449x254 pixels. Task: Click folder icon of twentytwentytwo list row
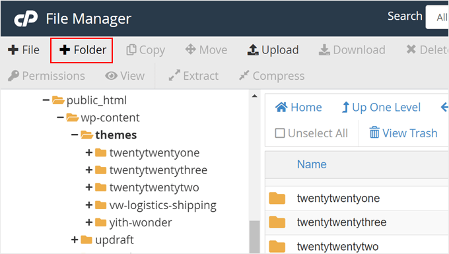pyautogui.click(x=277, y=246)
